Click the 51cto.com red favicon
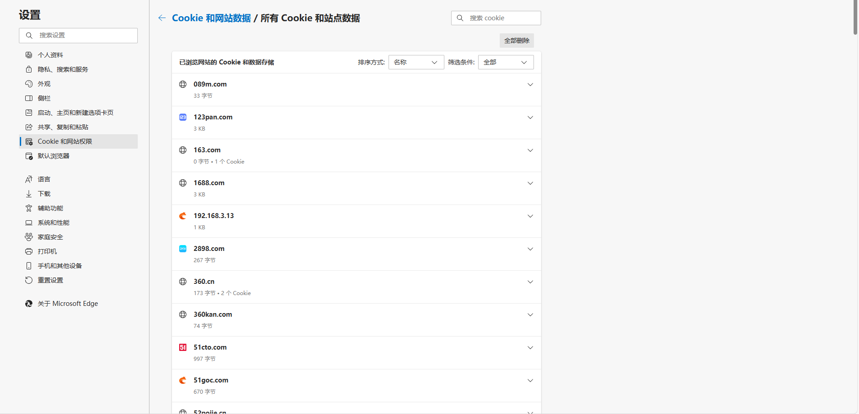The height and width of the screenshot is (414, 859). tap(183, 347)
